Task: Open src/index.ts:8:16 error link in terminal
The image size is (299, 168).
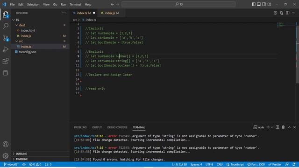Action: (89, 136)
